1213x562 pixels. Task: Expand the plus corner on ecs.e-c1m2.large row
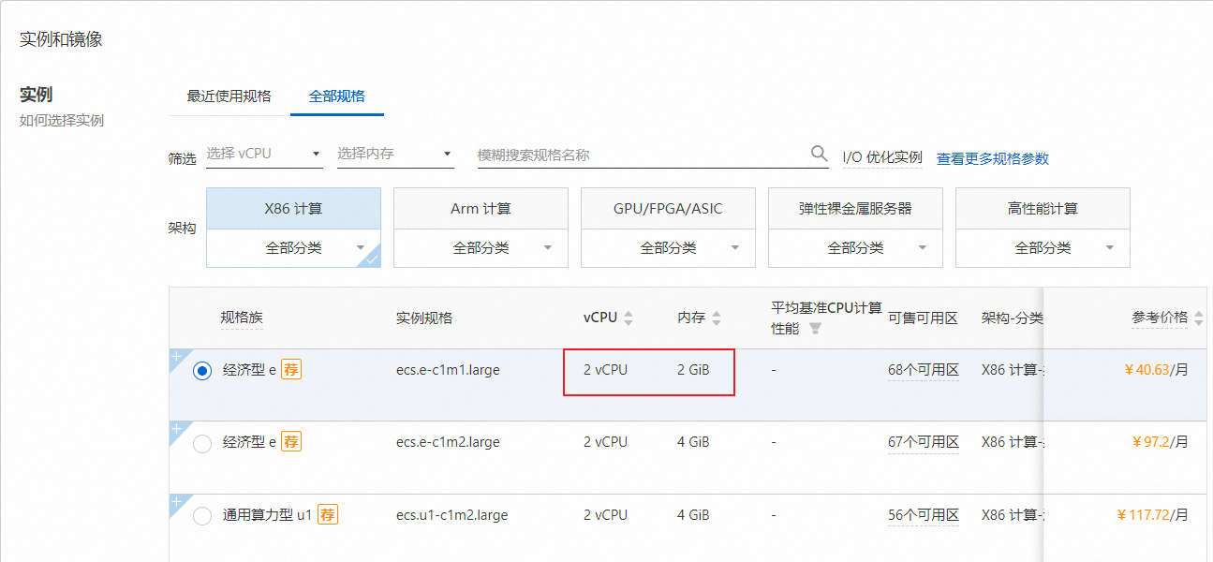tap(175, 428)
